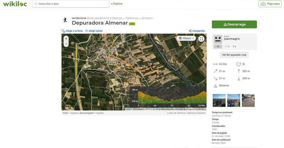
Task: Zoom out on the map
Action: click(66, 44)
